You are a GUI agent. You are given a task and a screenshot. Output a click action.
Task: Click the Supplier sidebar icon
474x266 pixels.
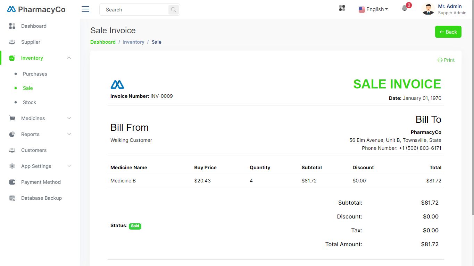(12, 42)
